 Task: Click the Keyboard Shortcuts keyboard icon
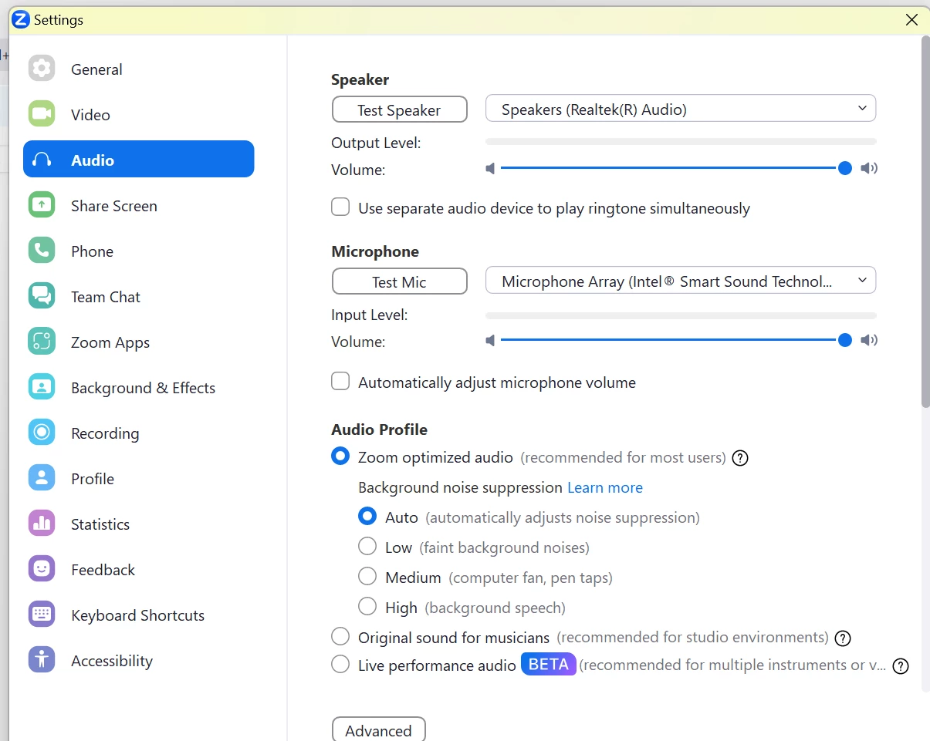pyautogui.click(x=42, y=615)
